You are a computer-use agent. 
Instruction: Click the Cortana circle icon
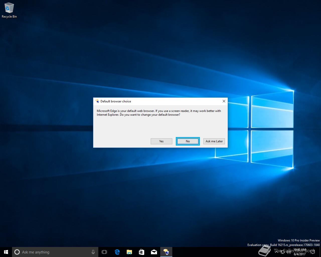tap(17, 252)
